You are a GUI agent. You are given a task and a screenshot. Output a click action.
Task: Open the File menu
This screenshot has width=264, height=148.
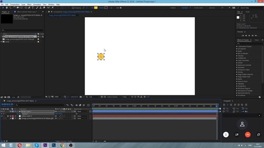[x=2, y=5]
